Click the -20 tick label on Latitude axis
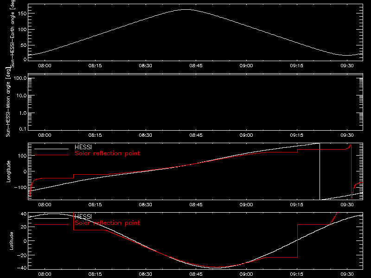The width and height of the screenshot is (371, 278). tap(22, 255)
